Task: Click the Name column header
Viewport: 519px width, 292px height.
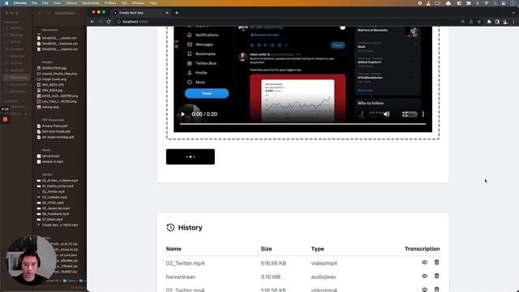Action: pyautogui.click(x=174, y=249)
